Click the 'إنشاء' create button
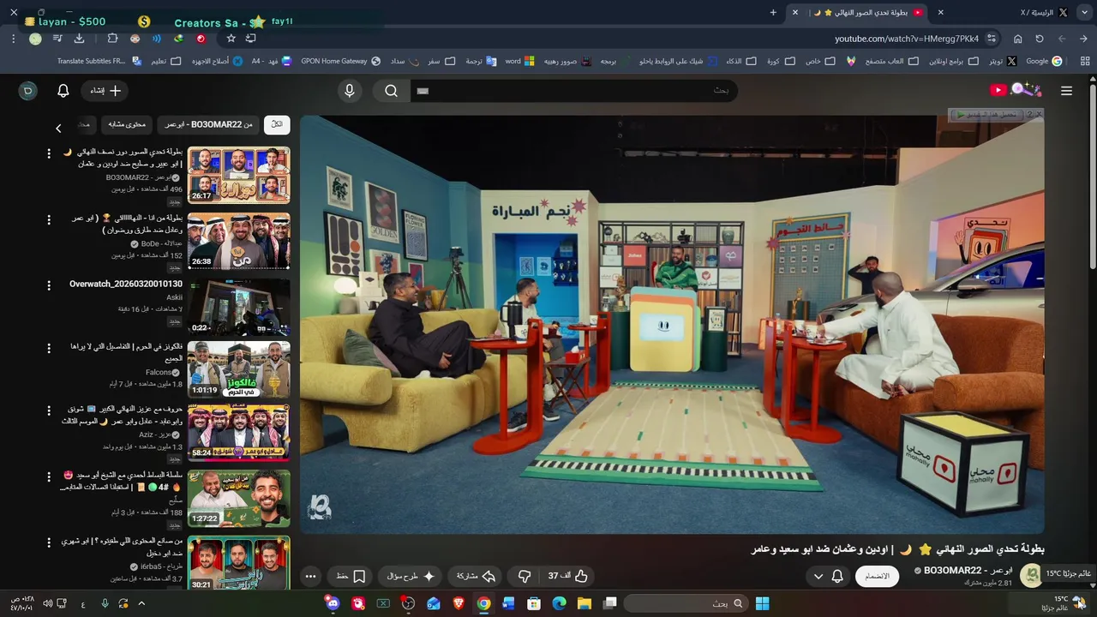 (x=106, y=91)
